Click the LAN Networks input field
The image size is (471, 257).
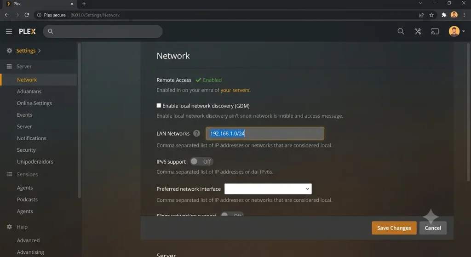(x=265, y=133)
